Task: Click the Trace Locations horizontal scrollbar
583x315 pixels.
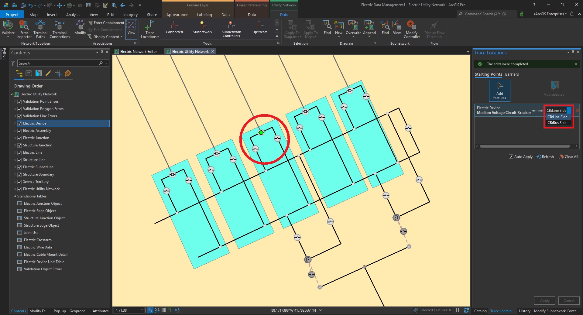Action: [x=525, y=146]
